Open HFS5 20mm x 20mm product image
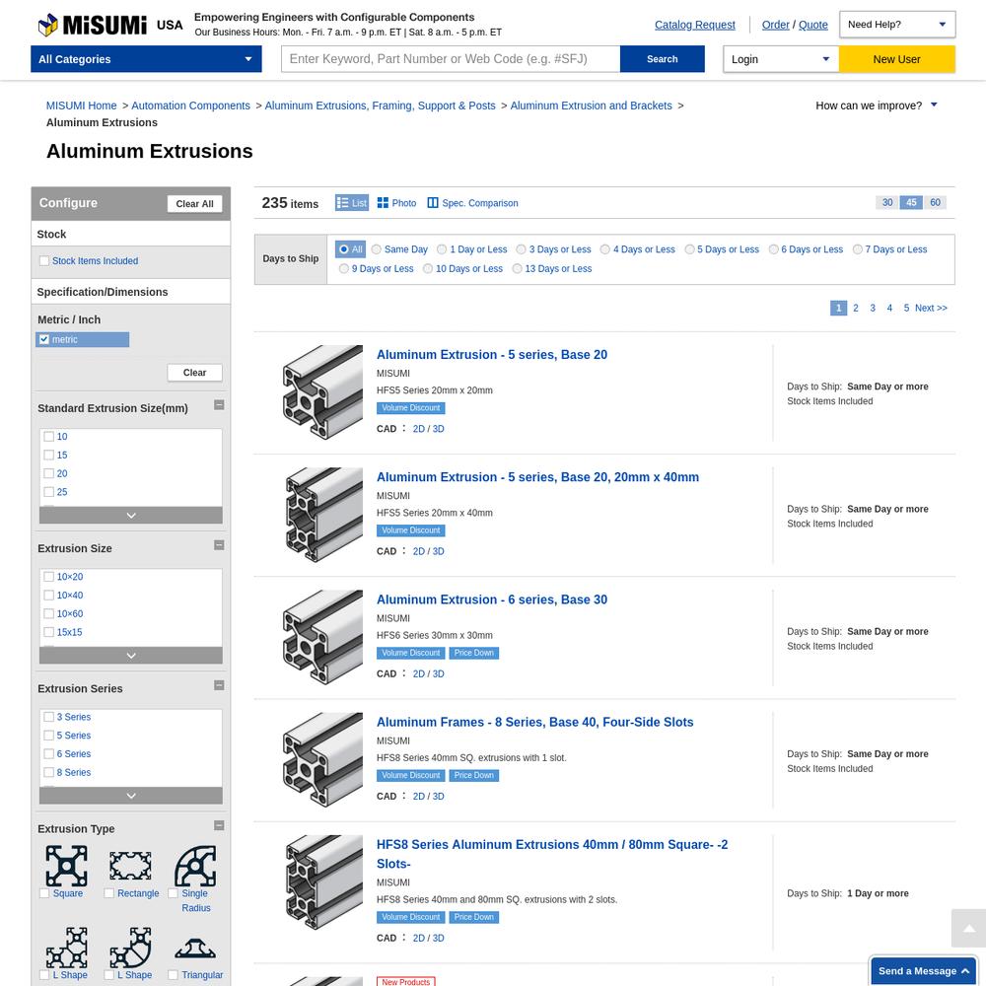Screen dimensions: 986x986 coord(322,391)
